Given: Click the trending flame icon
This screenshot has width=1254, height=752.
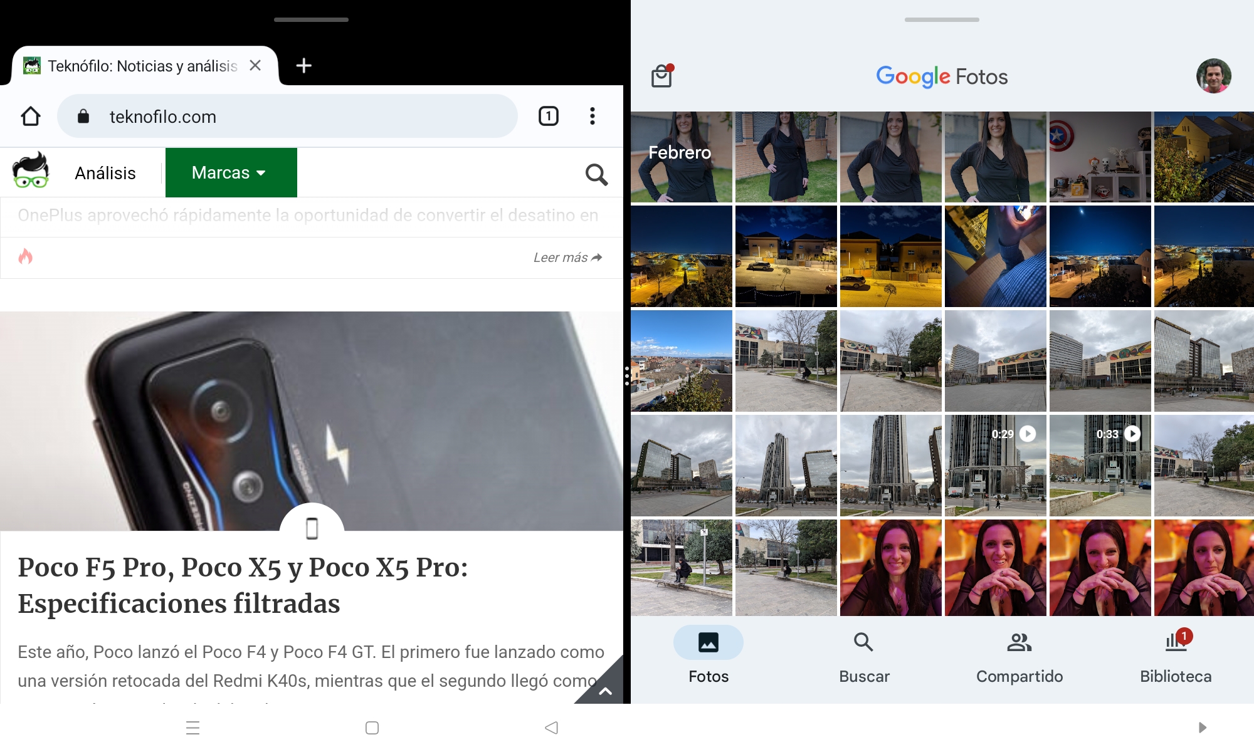Looking at the screenshot, I should (x=26, y=256).
